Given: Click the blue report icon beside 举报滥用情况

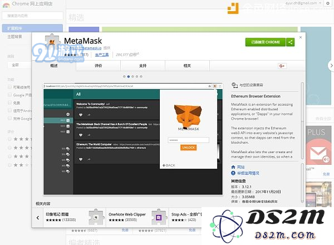Looking at the screenshot, I should [233, 173].
